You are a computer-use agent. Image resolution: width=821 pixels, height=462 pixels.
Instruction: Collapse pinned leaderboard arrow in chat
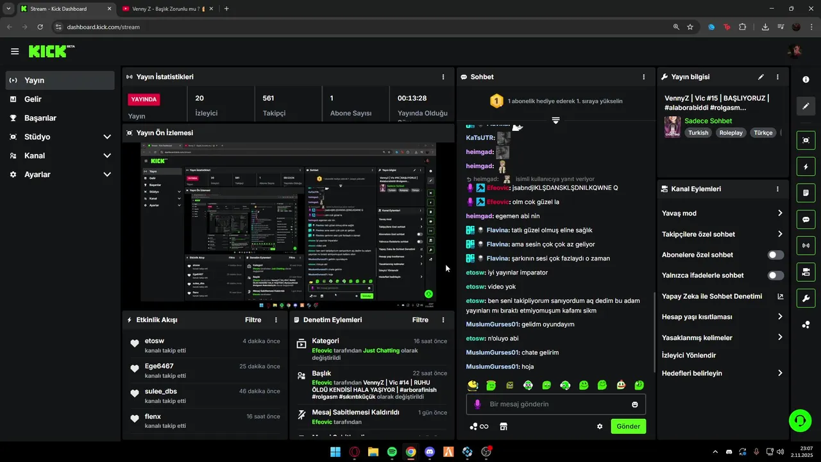(555, 120)
